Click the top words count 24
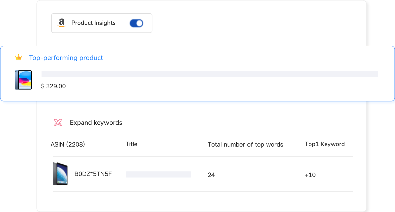Viewport: 395px width, 212px height. 211,175
